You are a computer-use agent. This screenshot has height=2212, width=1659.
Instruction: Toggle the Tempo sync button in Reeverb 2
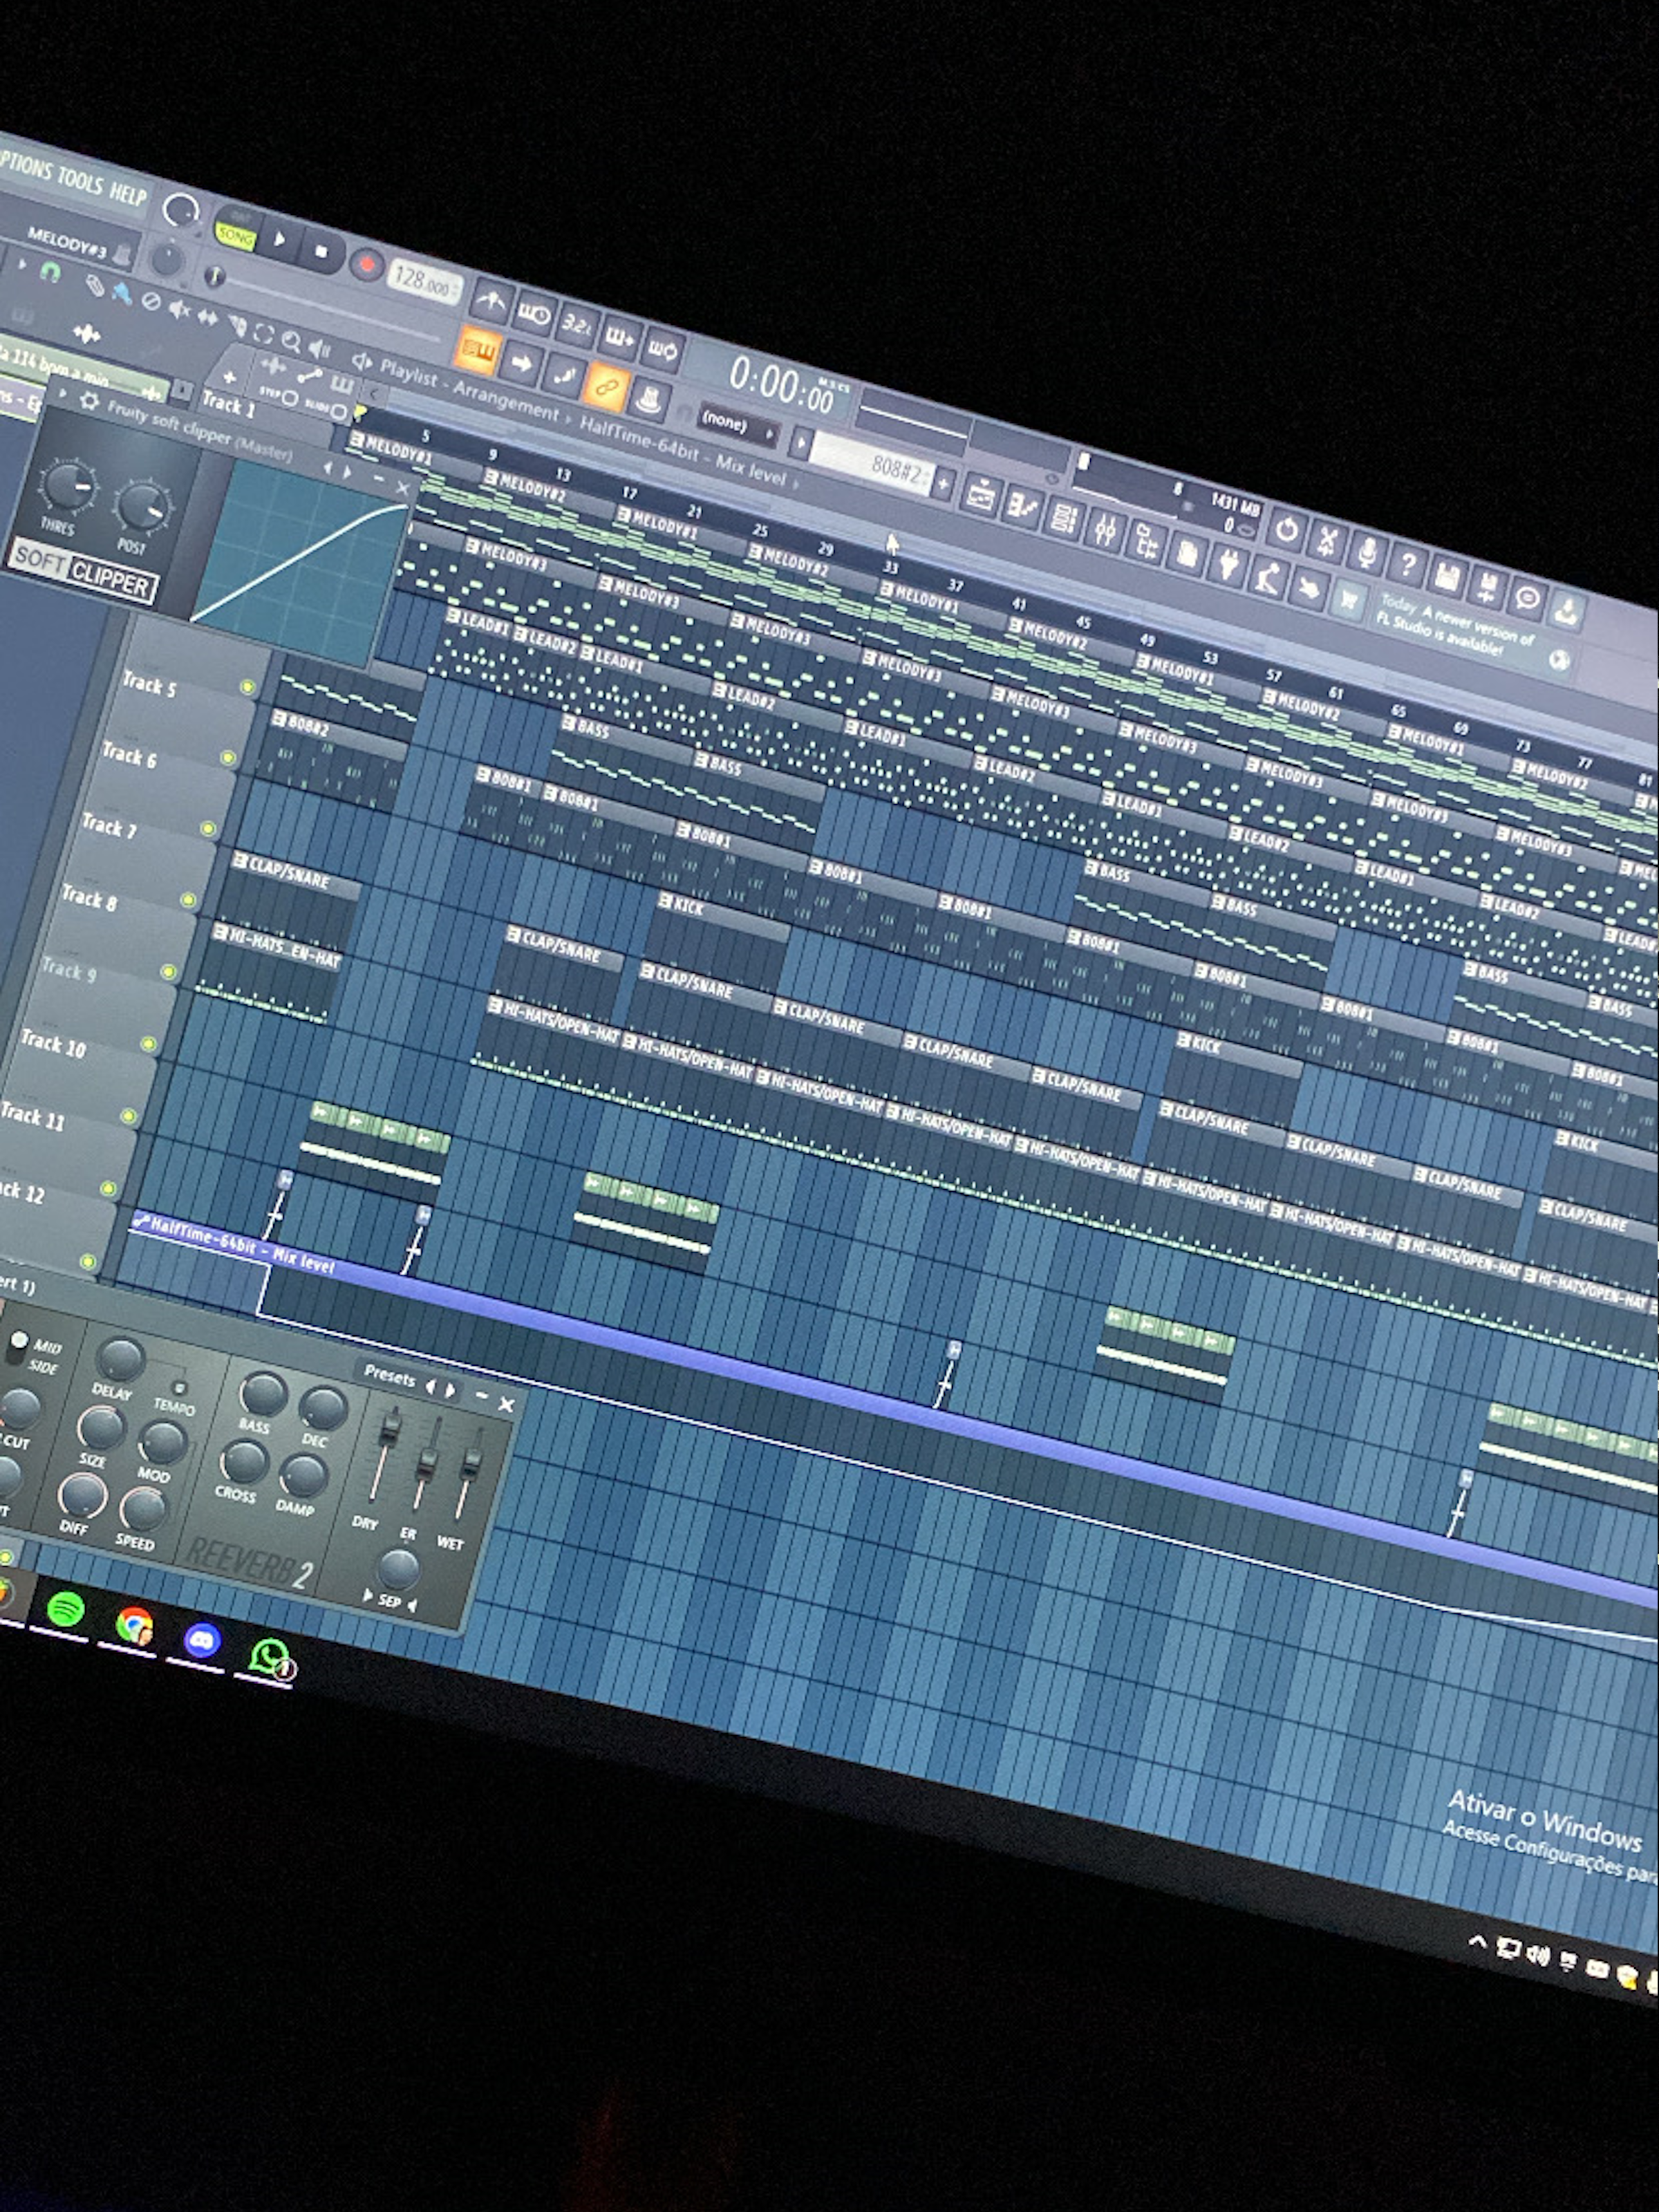tap(179, 1387)
